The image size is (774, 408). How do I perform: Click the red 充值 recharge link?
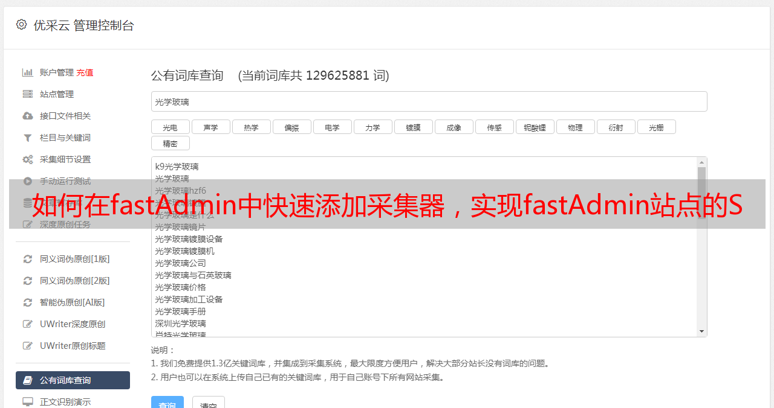[85, 72]
